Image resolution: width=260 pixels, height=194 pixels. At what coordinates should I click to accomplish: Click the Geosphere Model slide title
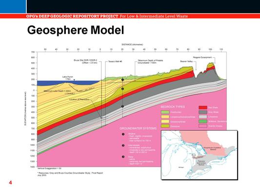(x=76, y=30)
